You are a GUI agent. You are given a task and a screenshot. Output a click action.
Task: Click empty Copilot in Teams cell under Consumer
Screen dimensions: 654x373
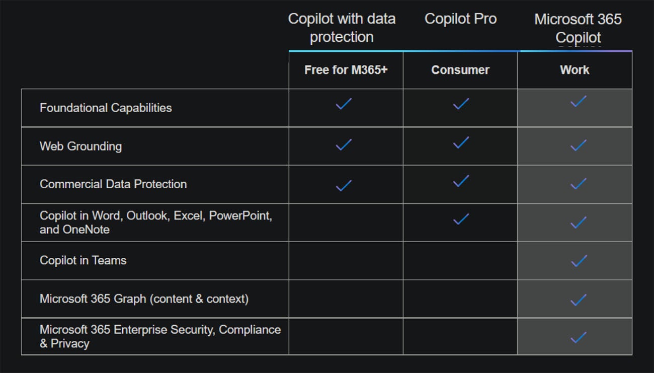point(460,261)
